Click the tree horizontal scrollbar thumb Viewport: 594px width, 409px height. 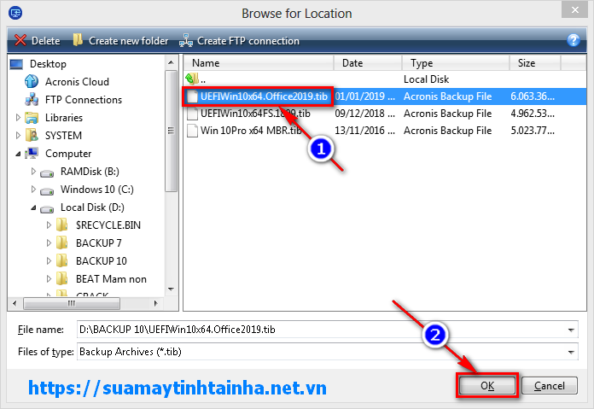coord(72,303)
